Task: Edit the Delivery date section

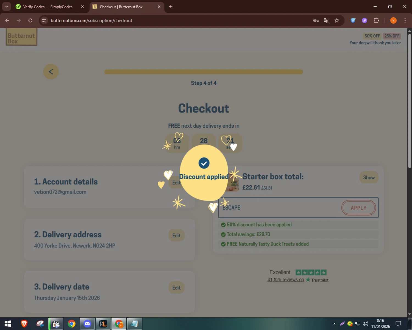Action: click(176, 288)
